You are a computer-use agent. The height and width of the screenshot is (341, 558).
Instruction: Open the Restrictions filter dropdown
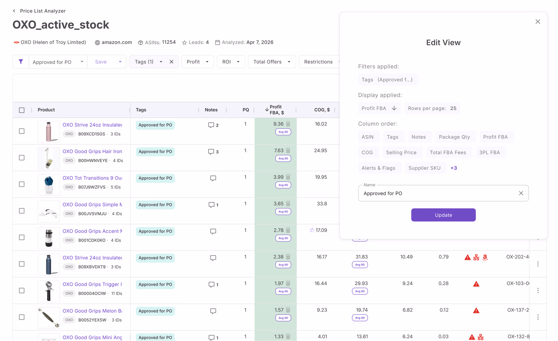[319, 62]
